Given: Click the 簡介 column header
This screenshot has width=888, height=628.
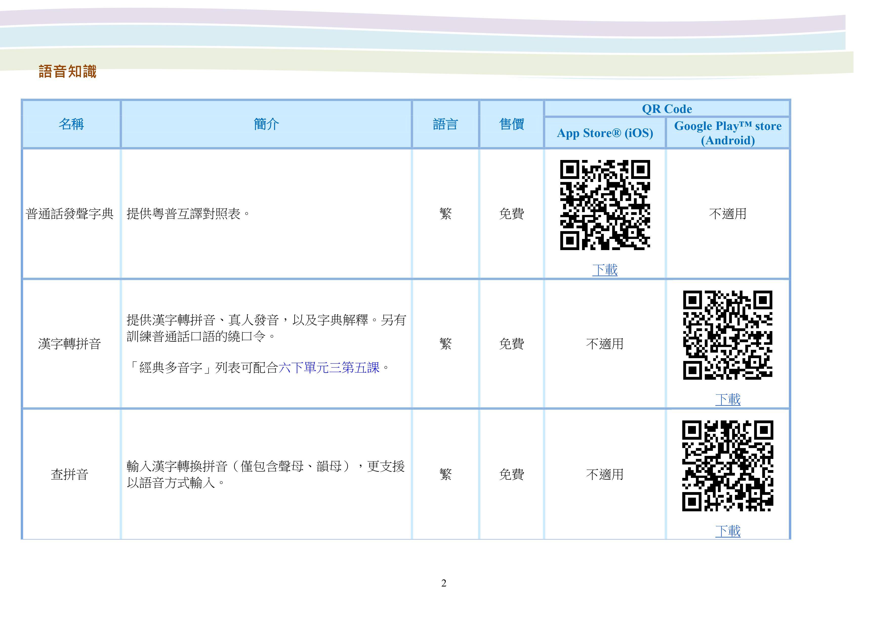Looking at the screenshot, I should [266, 124].
